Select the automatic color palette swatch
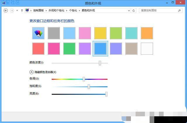 [38, 33]
